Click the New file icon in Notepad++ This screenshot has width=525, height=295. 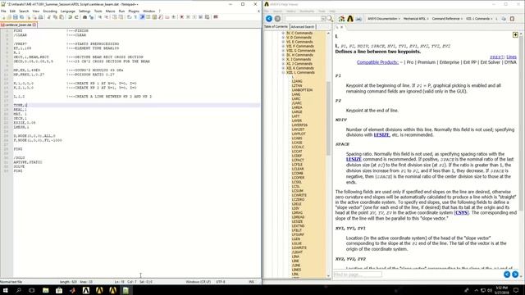tap(3, 17)
